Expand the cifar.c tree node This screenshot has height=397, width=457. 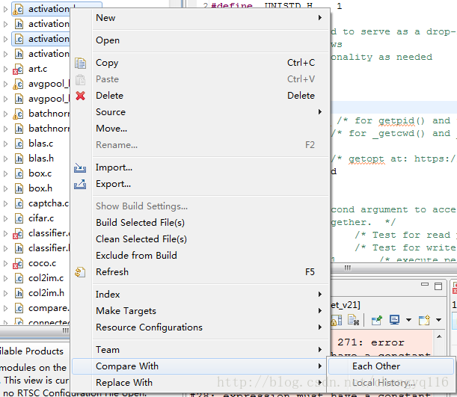[x=5, y=218]
